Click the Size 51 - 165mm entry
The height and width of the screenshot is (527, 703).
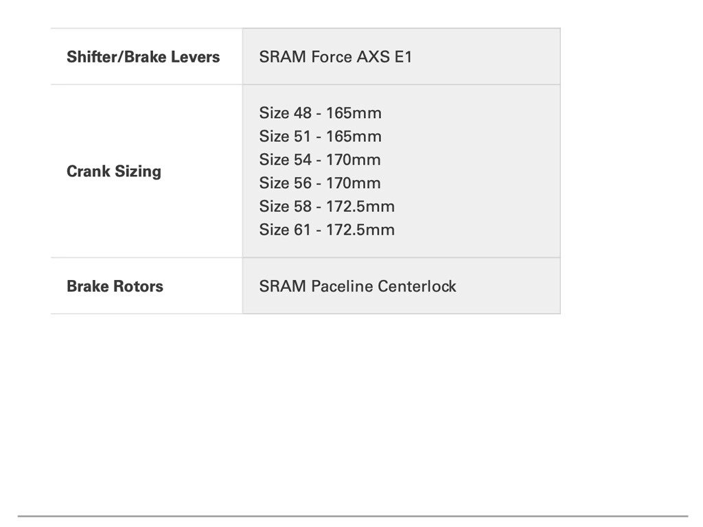pos(320,137)
